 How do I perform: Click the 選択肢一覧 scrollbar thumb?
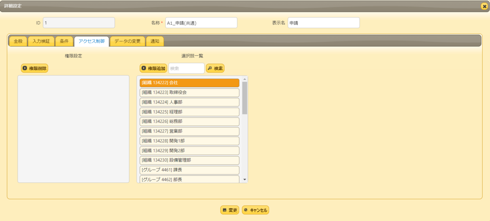[245, 98]
